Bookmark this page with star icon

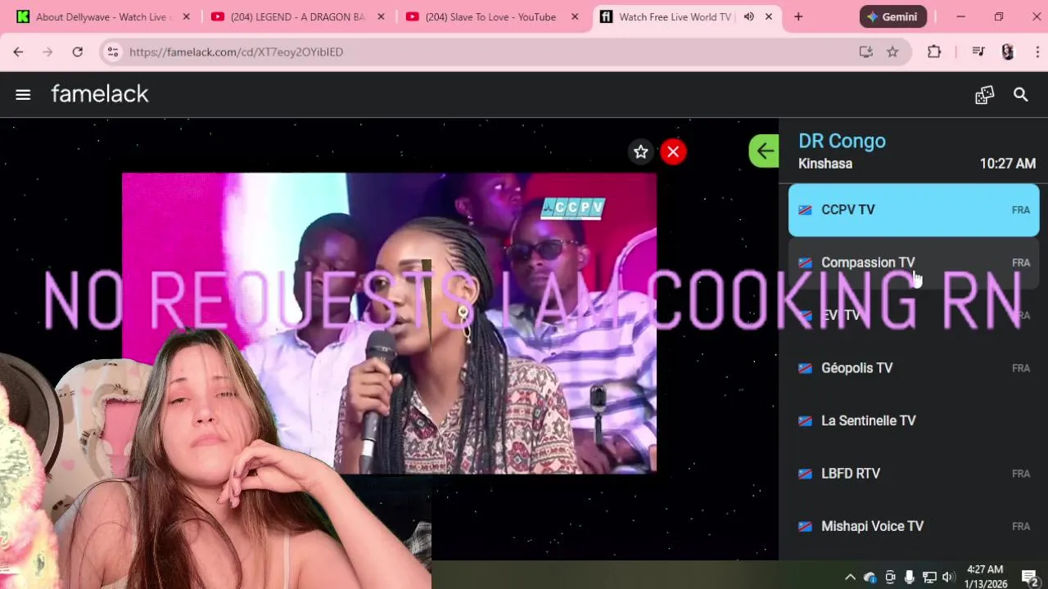892,52
